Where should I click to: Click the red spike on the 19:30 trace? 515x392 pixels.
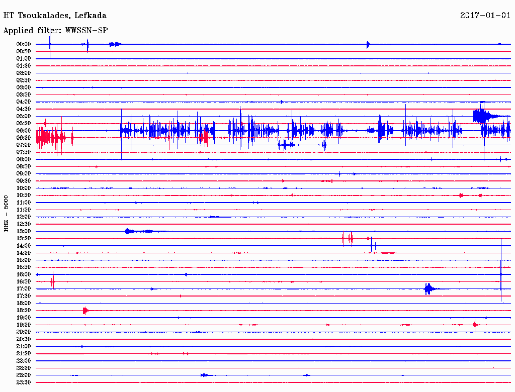click(x=475, y=325)
